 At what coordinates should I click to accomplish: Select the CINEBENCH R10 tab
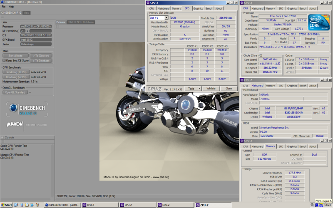pyautogui.click(x=11, y=13)
